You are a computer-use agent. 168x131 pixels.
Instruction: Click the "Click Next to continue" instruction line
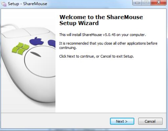pos(96,56)
